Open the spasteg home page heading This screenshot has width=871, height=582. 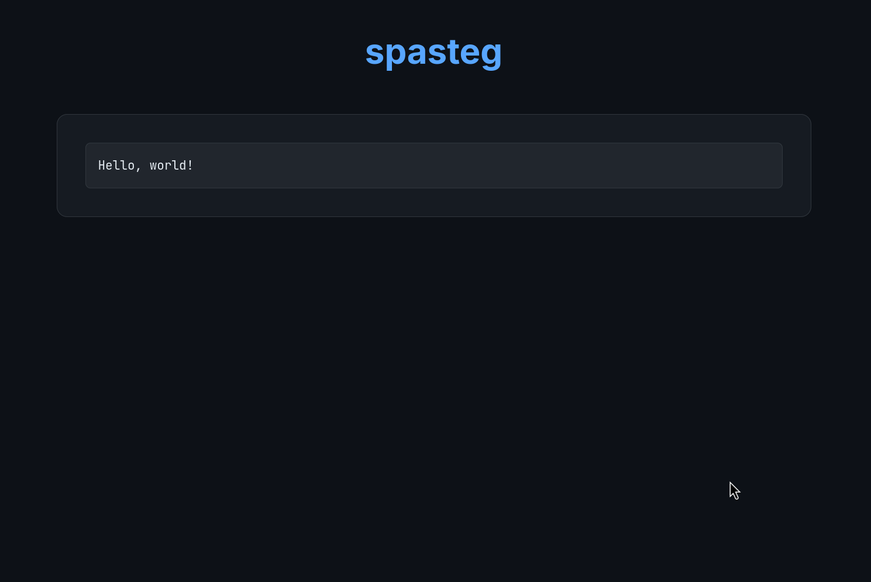(x=433, y=51)
